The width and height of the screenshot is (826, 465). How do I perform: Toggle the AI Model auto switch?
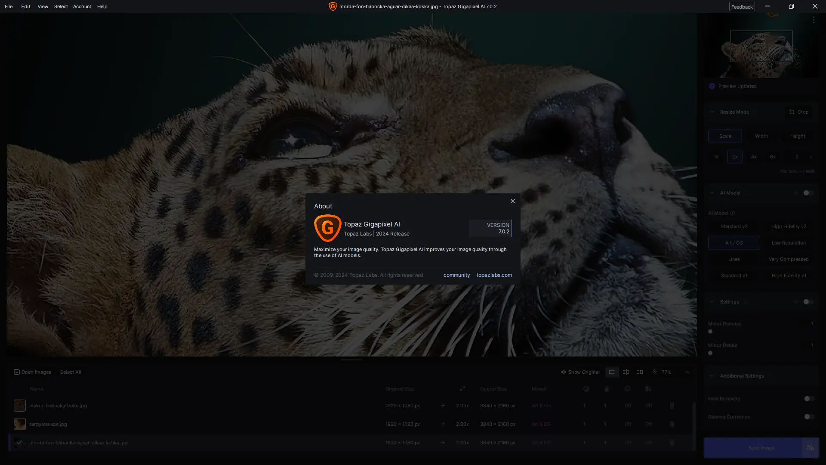808,193
